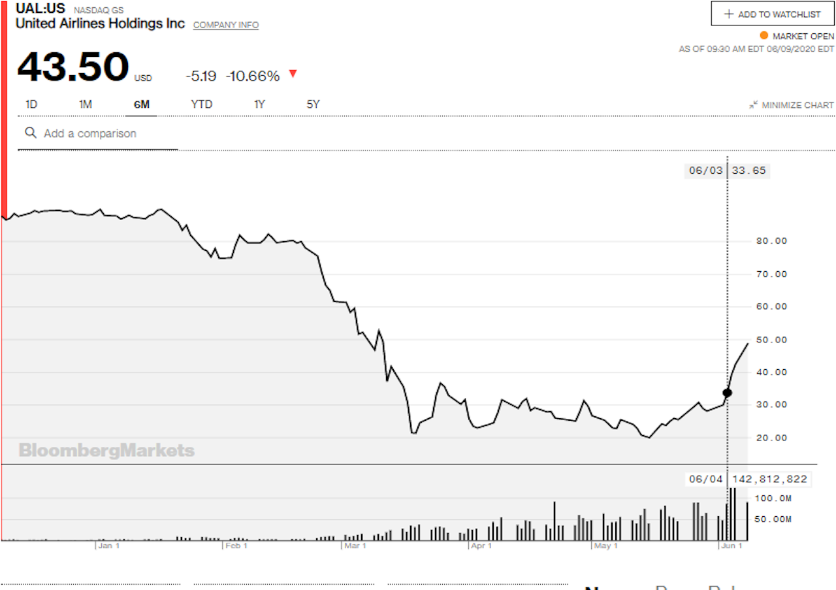Show the YTD chart range
Viewport: 836px width, 590px height.
(201, 104)
